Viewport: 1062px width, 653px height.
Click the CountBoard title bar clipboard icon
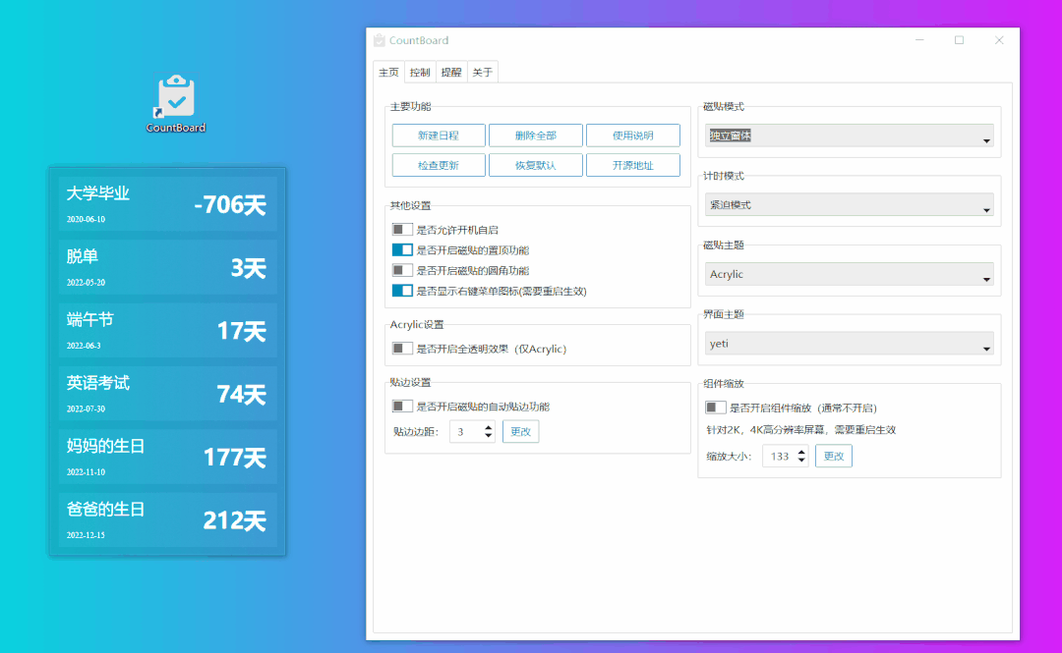click(x=379, y=40)
